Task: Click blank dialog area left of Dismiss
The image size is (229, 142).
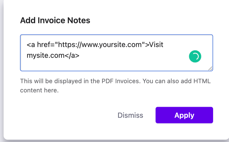Action: tap(66, 115)
